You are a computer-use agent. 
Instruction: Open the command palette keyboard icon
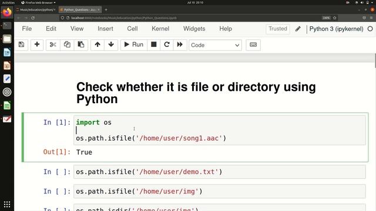pyautogui.click(x=253, y=45)
